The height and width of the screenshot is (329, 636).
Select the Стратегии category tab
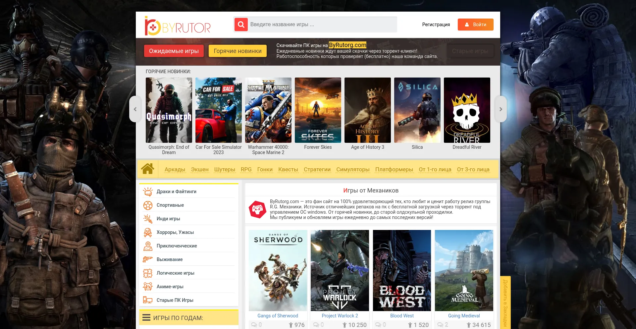(317, 169)
